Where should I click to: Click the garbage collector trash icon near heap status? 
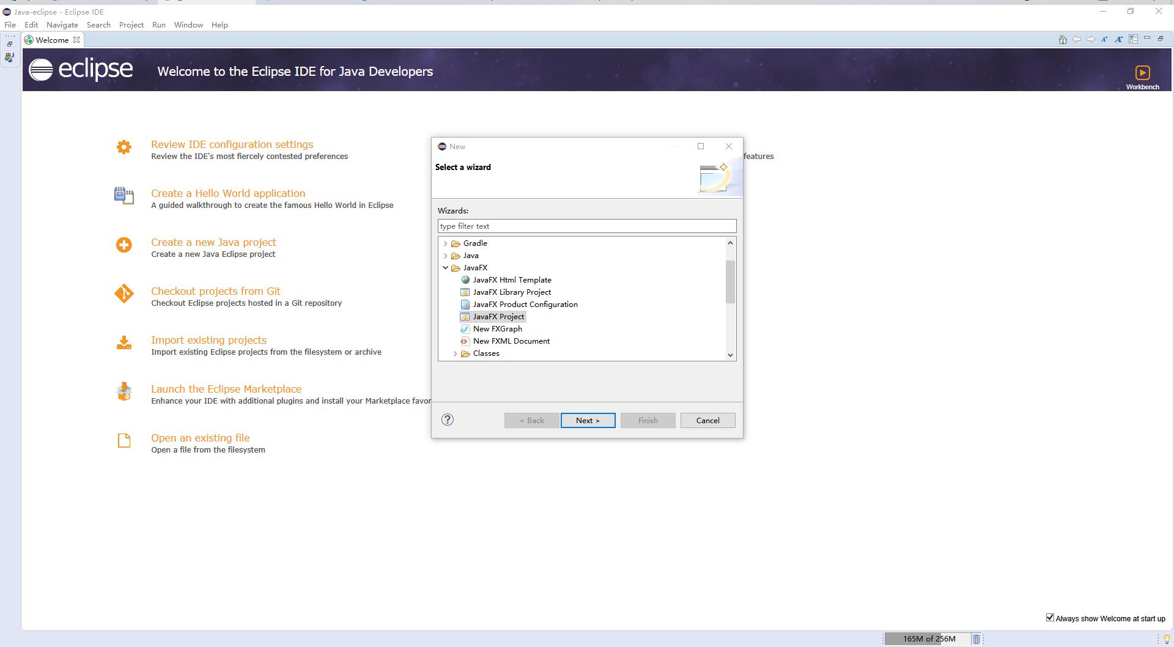pyautogui.click(x=976, y=638)
